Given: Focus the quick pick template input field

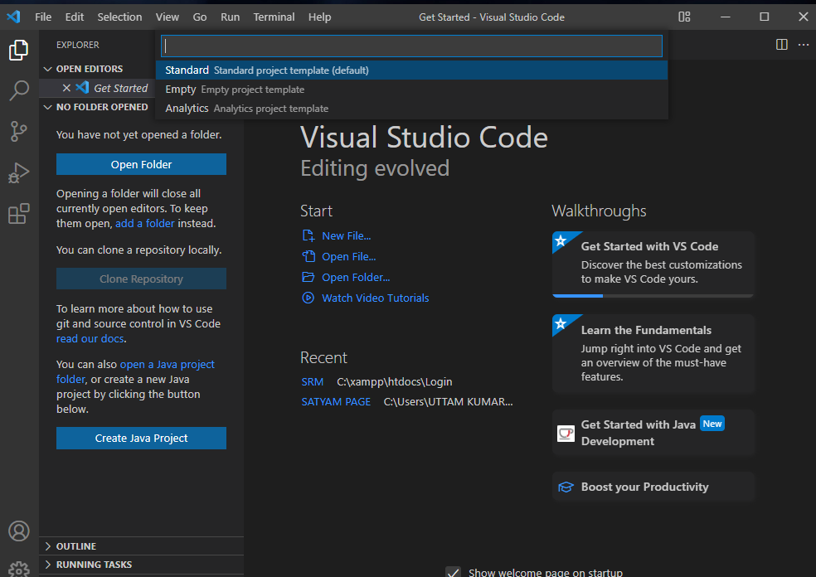Looking at the screenshot, I should 411,46.
